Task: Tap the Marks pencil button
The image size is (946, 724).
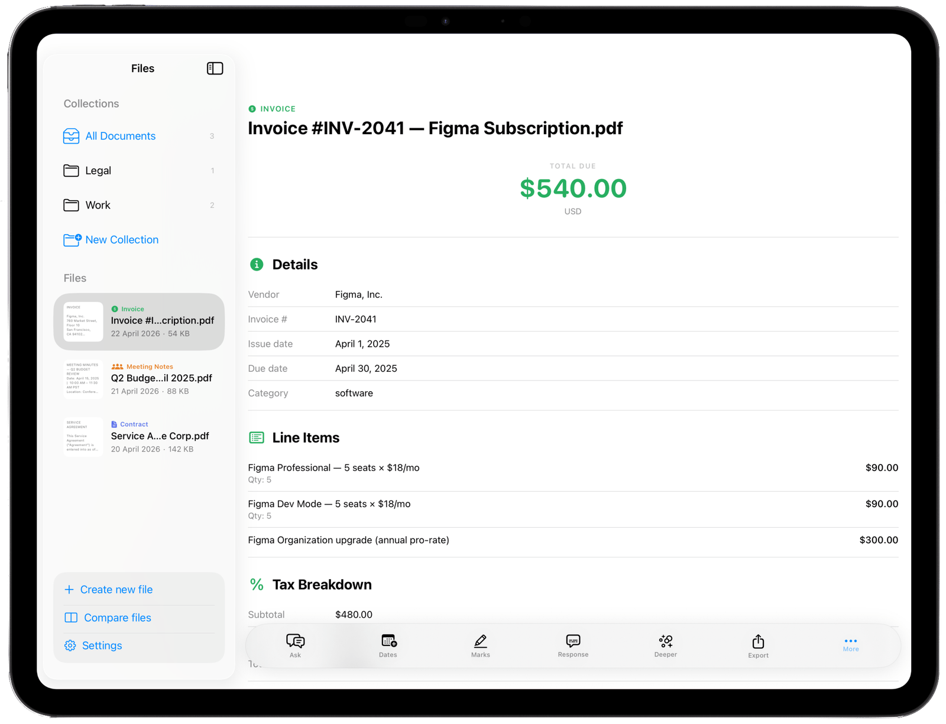Action: point(481,645)
